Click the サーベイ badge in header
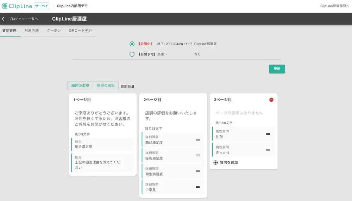Screen dimensions: 352x201 click(x=42, y=6)
